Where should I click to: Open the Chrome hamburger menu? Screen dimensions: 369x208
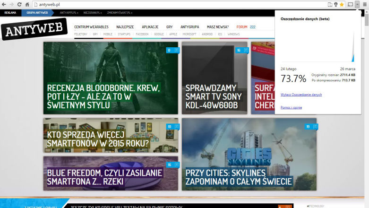[365, 4]
